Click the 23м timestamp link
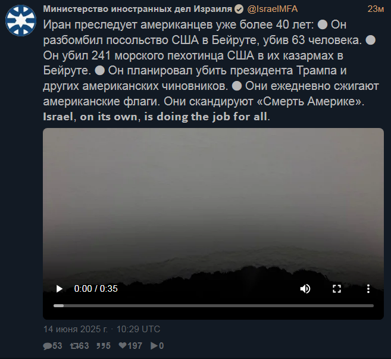 pyautogui.click(x=376, y=9)
